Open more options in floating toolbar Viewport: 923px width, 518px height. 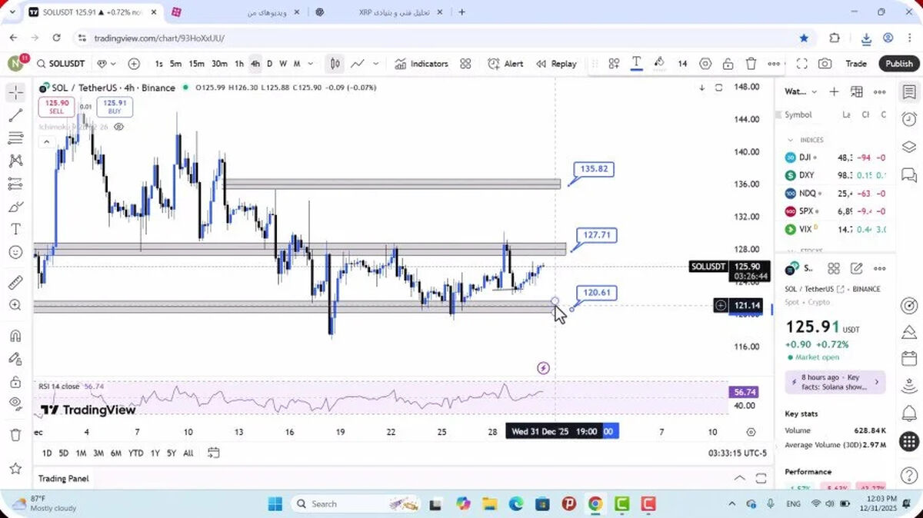pyautogui.click(x=774, y=64)
